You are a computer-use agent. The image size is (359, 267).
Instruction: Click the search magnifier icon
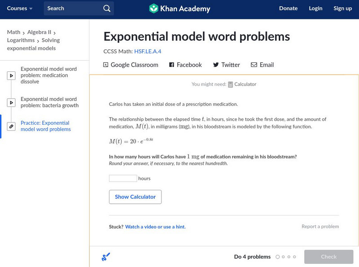(106, 9)
